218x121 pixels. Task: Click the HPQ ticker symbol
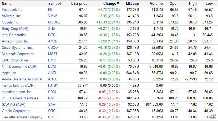(x=52, y=117)
